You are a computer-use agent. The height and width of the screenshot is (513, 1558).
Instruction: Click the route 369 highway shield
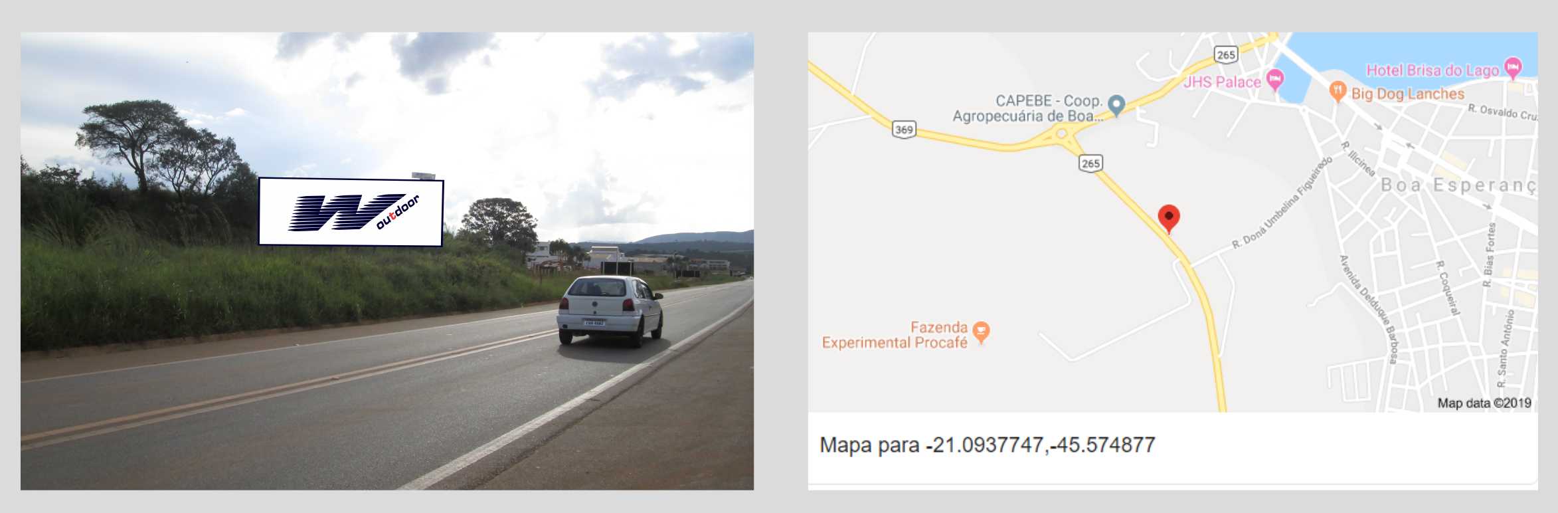(904, 129)
